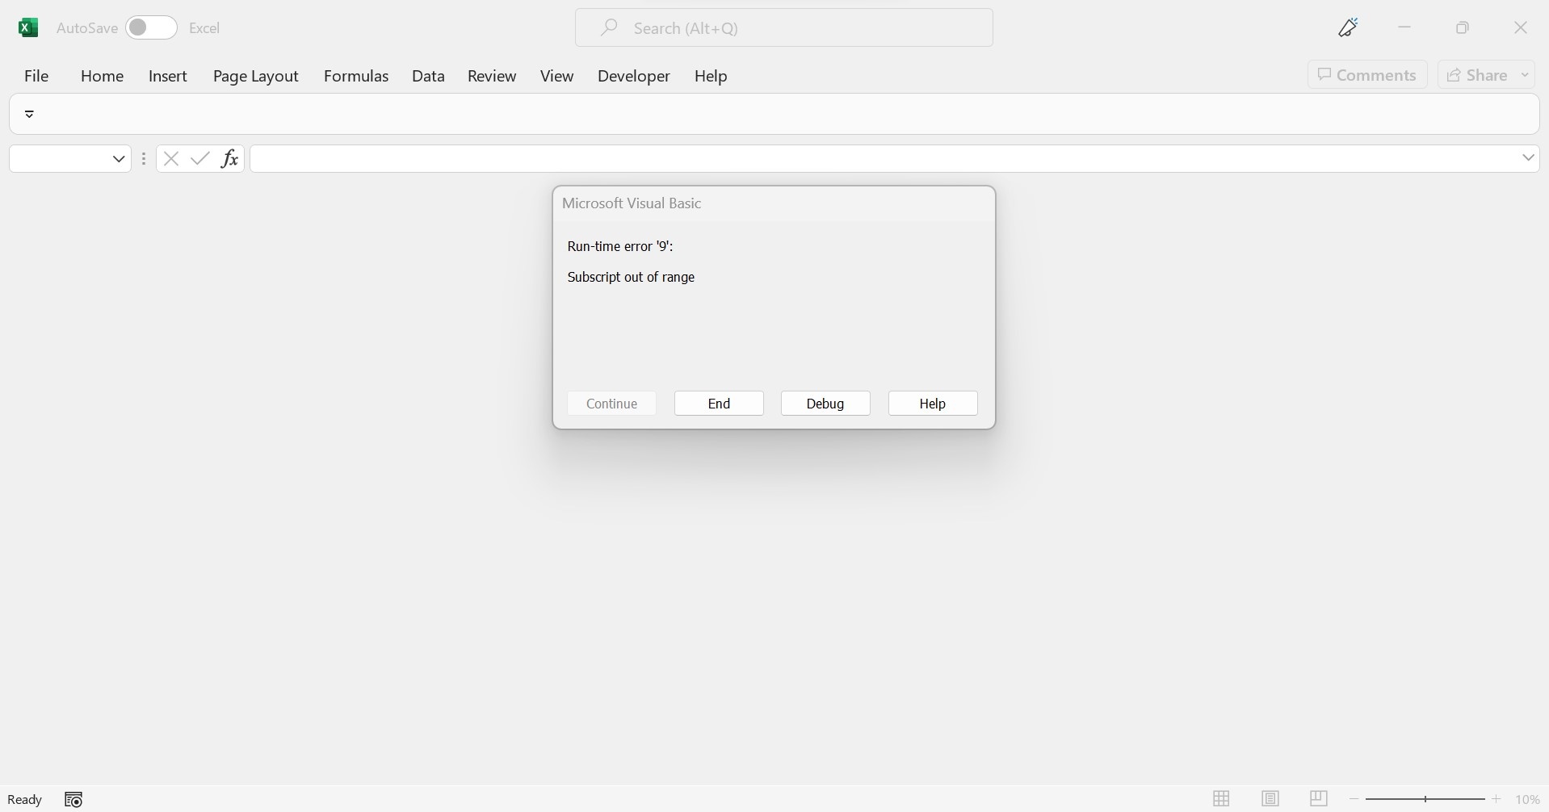Click the Search (Alt+Q) box
Viewport: 1549px width, 812px height.
click(x=783, y=27)
